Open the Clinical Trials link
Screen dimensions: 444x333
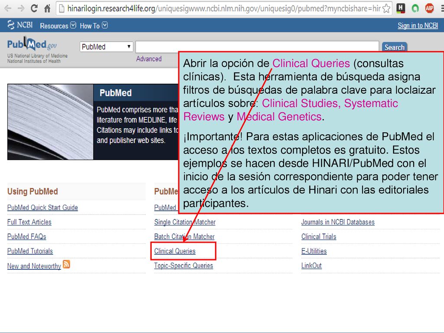pos(319,236)
